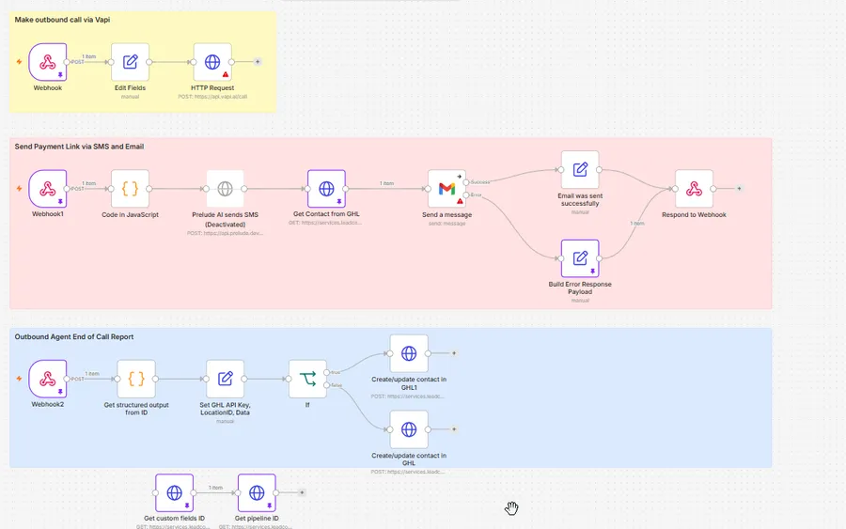Click the lightning trigger icon beside Webhook1
Image resolution: width=846 pixels, height=529 pixels.
tap(19, 189)
